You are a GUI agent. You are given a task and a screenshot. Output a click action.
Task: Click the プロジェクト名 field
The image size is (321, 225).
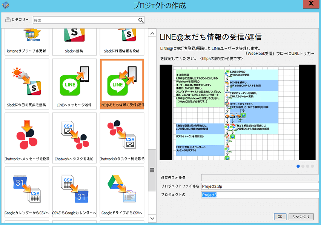click(260, 195)
